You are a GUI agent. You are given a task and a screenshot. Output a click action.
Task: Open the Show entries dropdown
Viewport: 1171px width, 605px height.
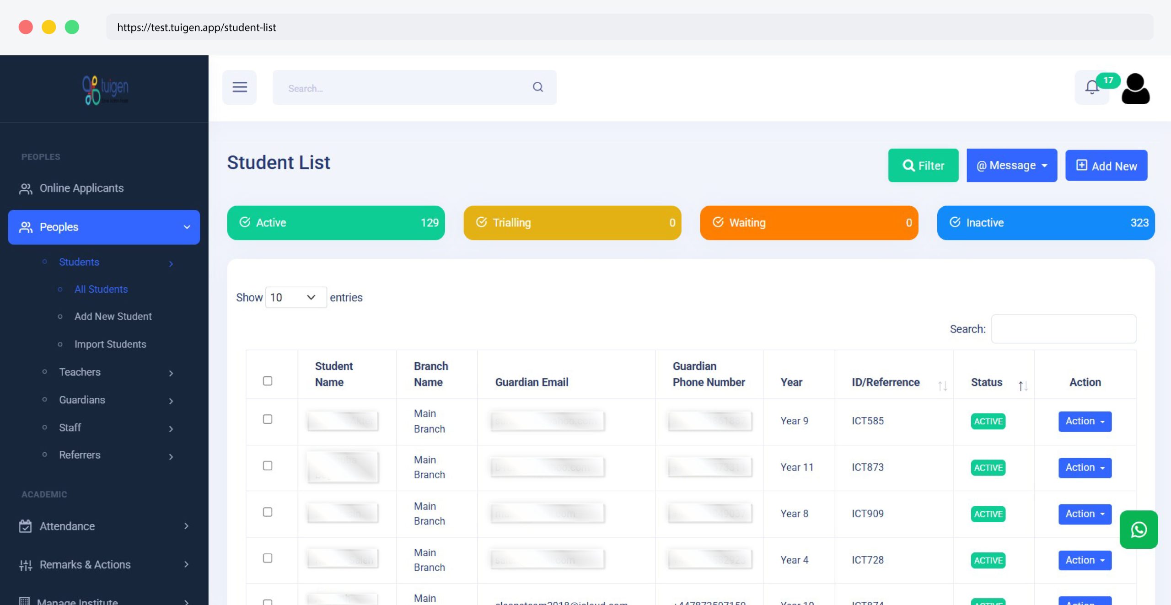click(x=295, y=297)
